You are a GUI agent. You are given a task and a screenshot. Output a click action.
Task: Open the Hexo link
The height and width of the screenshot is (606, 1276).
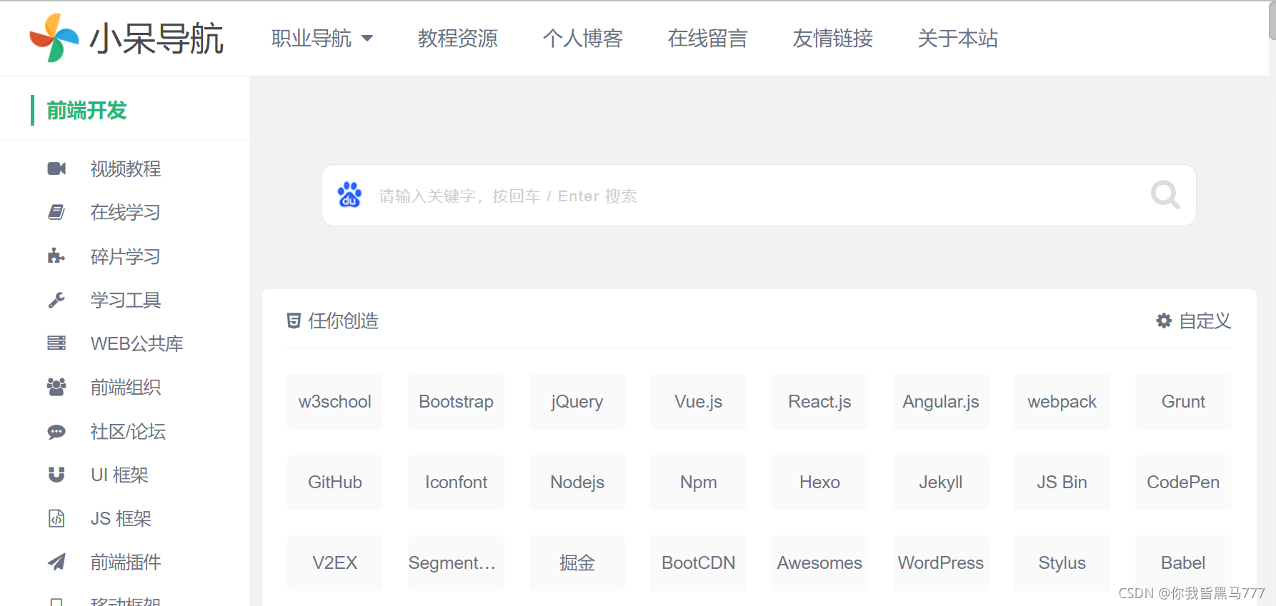[x=819, y=482]
